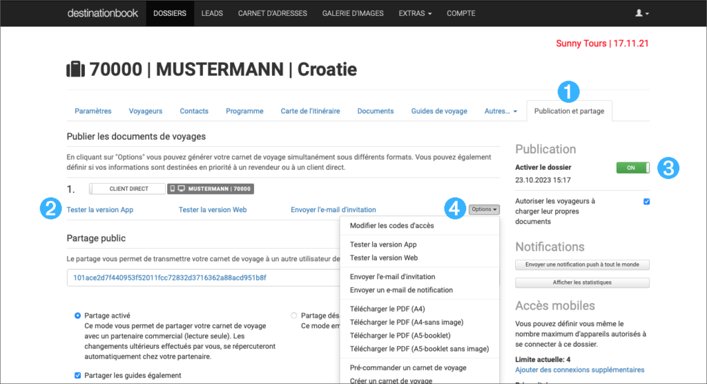
Task: Uncheck Autoriser les voyageurs document upload checkbox
Action: [646, 202]
